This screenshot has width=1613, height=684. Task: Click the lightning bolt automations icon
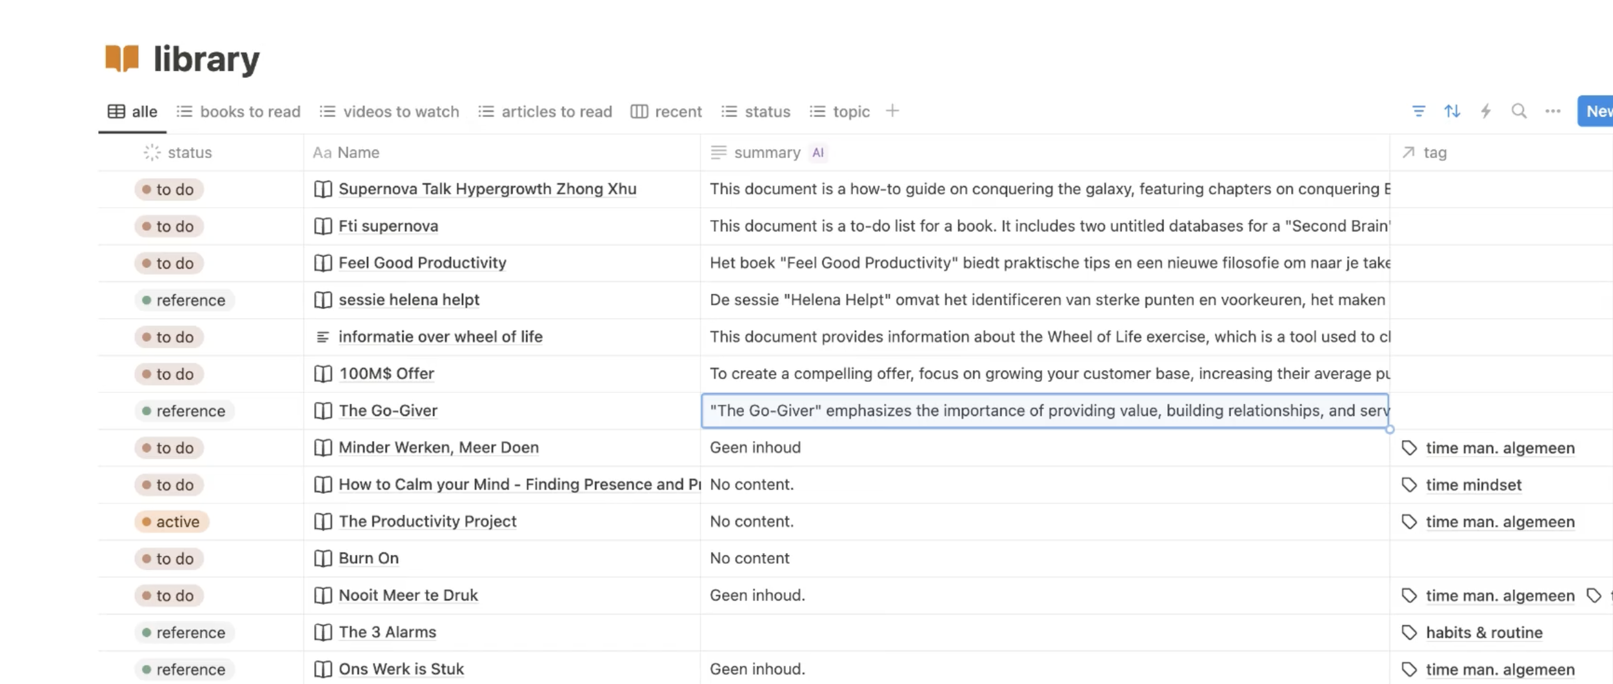(x=1485, y=112)
